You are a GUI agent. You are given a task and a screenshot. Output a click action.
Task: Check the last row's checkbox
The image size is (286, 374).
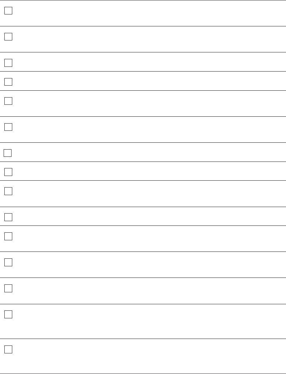(x=8, y=349)
